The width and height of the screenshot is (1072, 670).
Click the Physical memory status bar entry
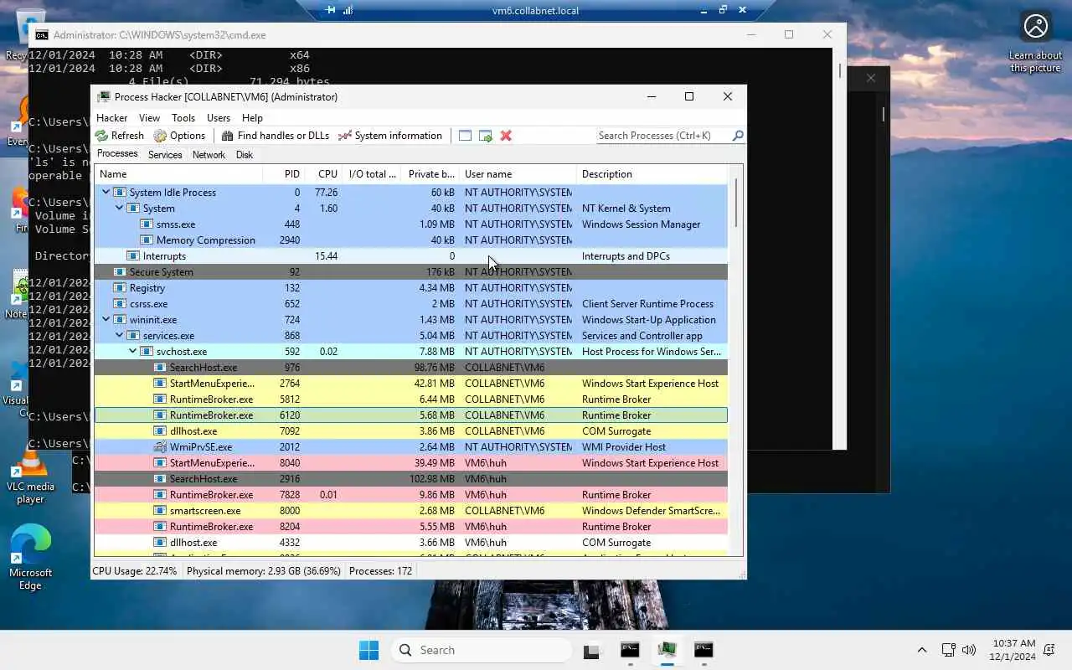(264, 571)
